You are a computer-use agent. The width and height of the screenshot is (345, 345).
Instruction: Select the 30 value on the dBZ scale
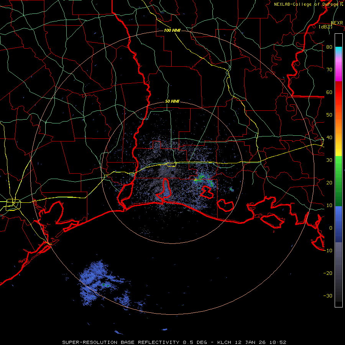329,160
